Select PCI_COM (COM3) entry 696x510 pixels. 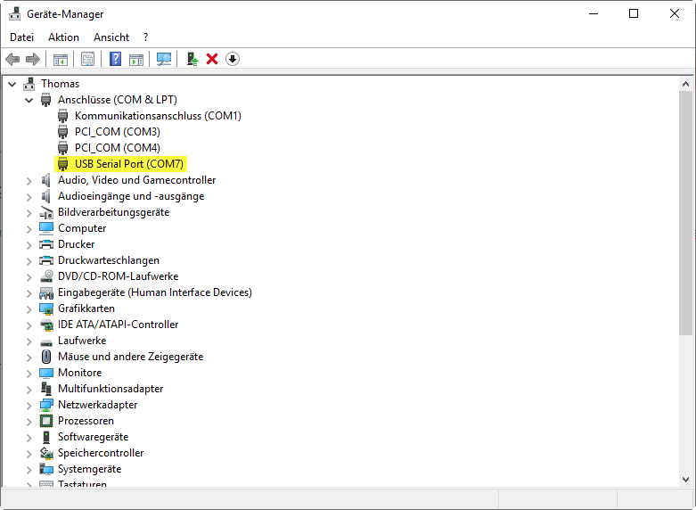click(x=117, y=132)
